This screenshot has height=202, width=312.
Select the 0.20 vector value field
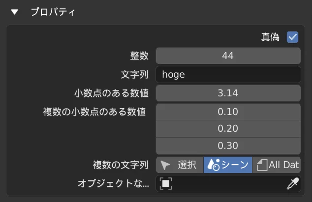(x=228, y=128)
